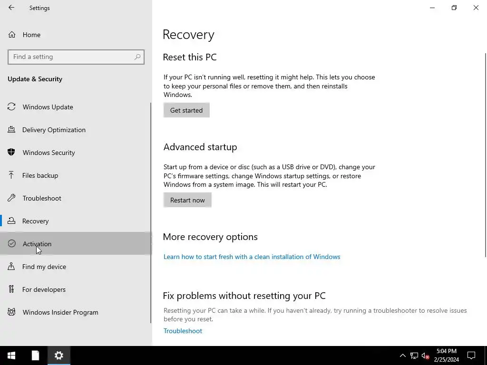Image resolution: width=487 pixels, height=365 pixels.
Task: Click the Windows Insider Program icon
Action: 11,312
